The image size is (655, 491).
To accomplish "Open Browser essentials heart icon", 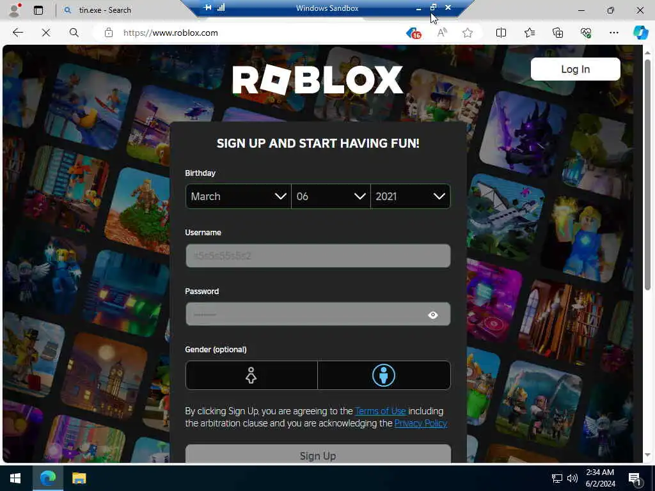I will pyautogui.click(x=586, y=33).
